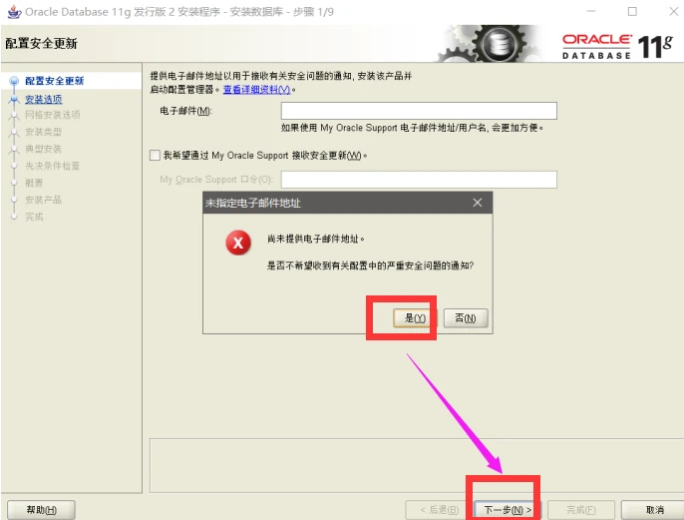The image size is (684, 520).
Task: Click the 下一步(N) button
Action: click(507, 510)
